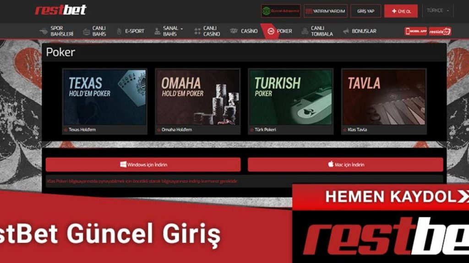The height and width of the screenshot is (263, 469).
Task: Go to the Spor Bahisleri menu item
Action: click(x=62, y=31)
